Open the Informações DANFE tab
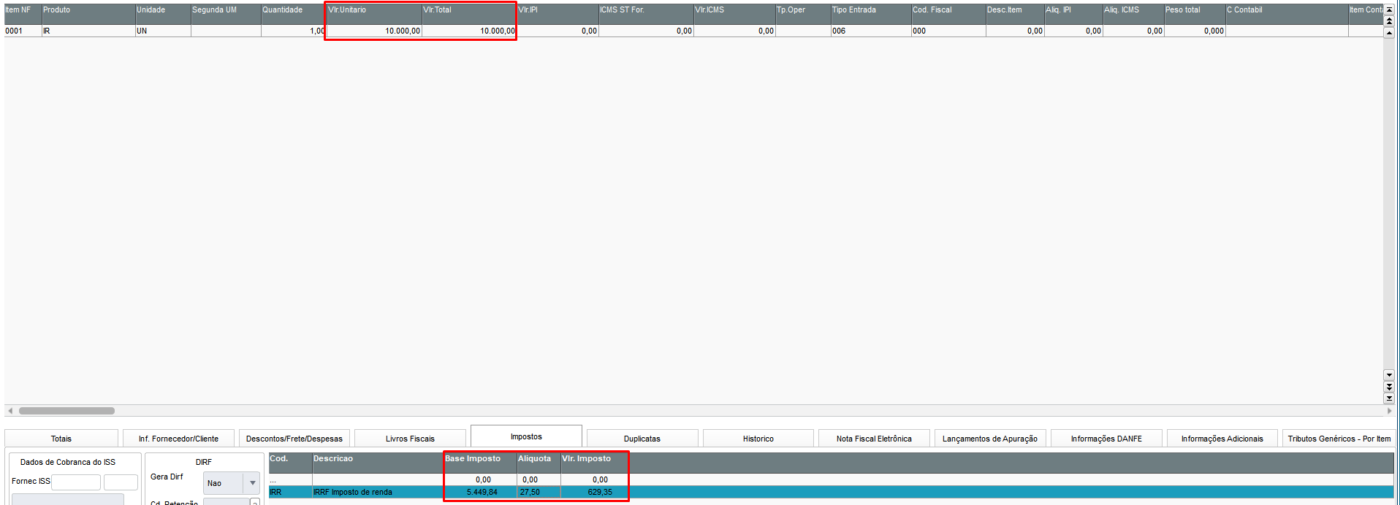This screenshot has width=1400, height=505. tap(1106, 439)
